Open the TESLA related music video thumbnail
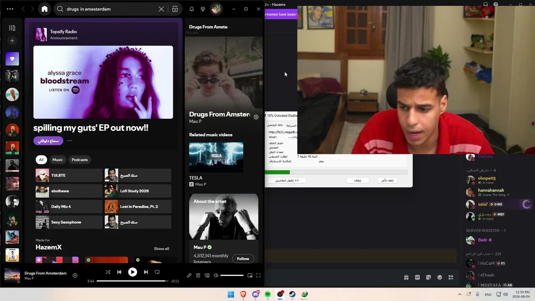This screenshot has height=301, width=535. pos(216,157)
